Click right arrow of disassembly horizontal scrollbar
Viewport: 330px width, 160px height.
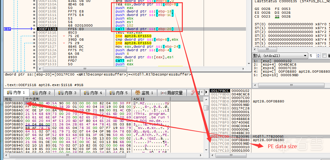tap(244, 69)
